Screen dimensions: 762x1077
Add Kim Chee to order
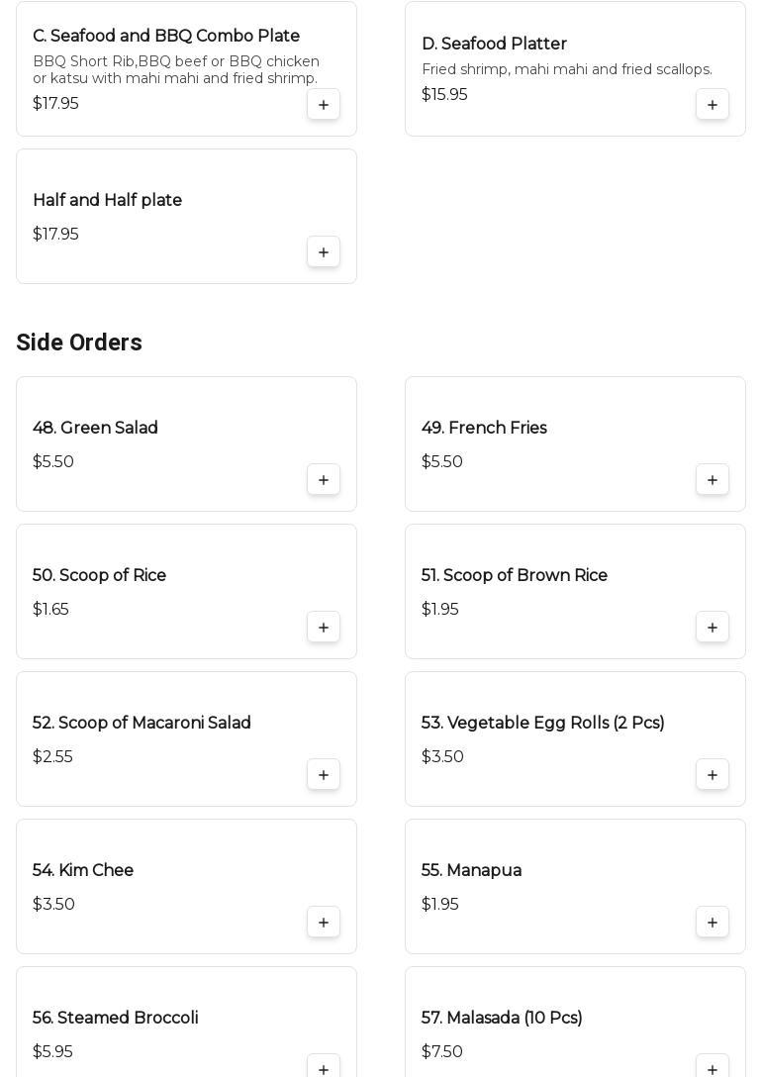324,923
